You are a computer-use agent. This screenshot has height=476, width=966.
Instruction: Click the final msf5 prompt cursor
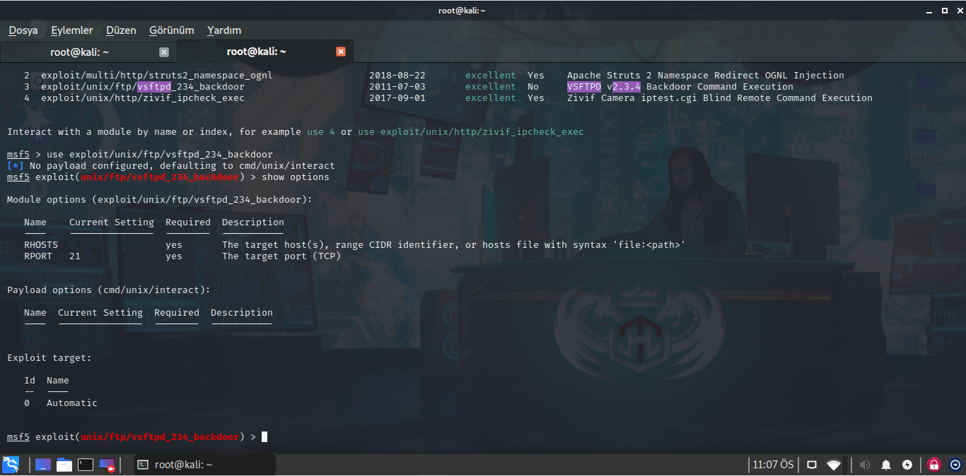[x=264, y=437]
